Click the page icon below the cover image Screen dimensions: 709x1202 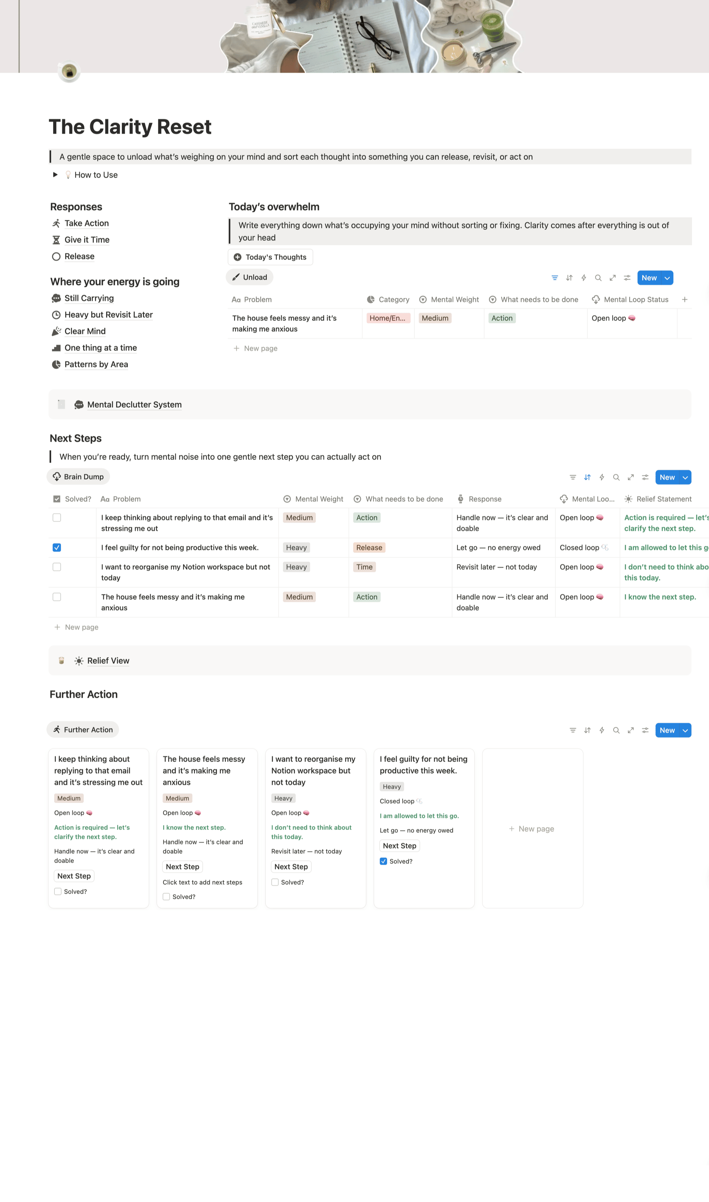pyautogui.click(x=69, y=72)
